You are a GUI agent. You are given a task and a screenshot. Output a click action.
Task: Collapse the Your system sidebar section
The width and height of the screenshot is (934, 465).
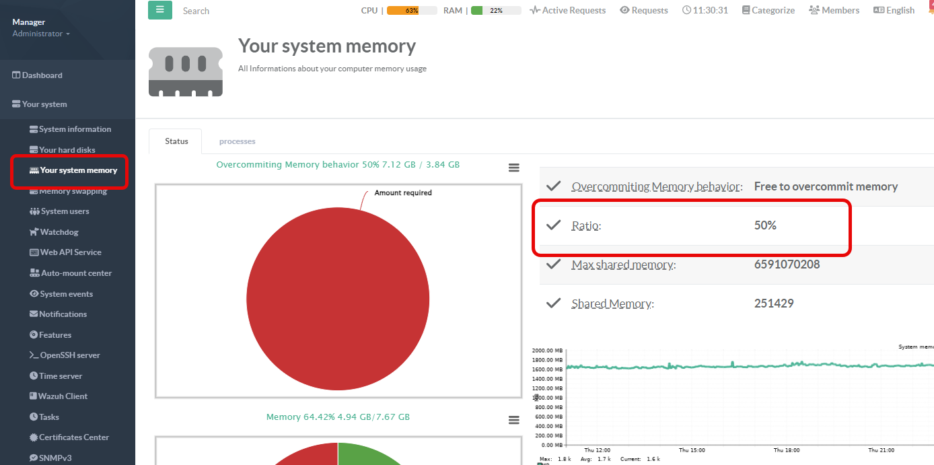pos(44,104)
